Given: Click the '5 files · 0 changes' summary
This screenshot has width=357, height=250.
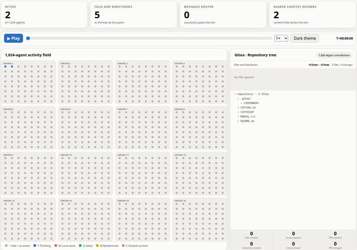Looking at the screenshot, I should coord(342,65).
